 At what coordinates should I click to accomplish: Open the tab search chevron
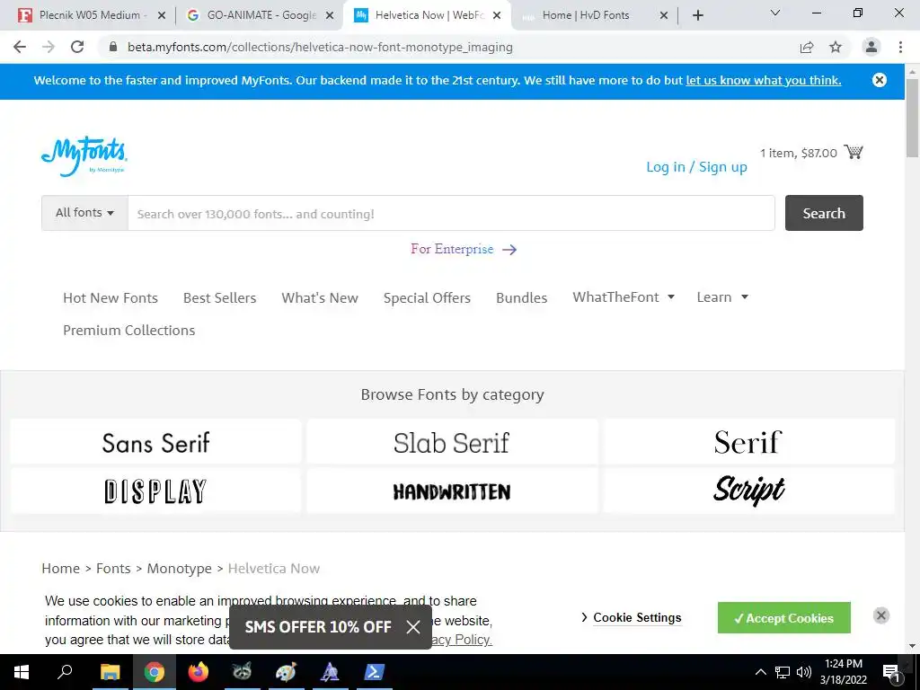click(775, 13)
